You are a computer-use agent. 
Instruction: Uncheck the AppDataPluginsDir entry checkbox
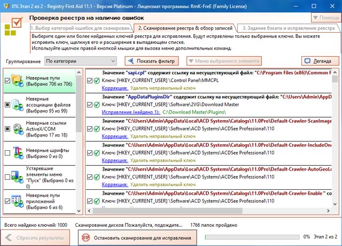click(x=89, y=105)
